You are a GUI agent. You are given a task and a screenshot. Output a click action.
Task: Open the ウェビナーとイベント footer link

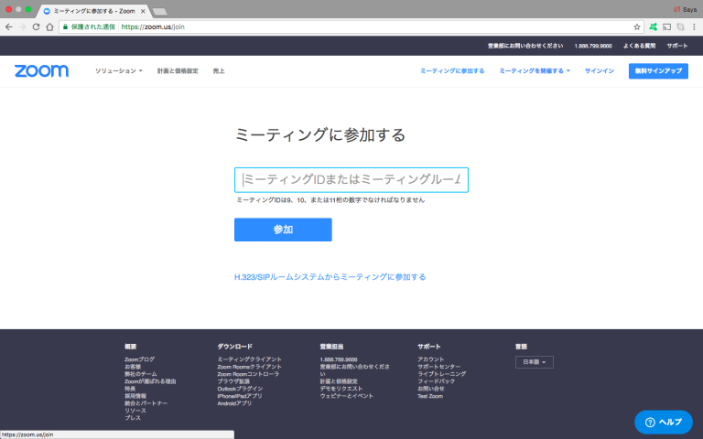[x=346, y=396]
